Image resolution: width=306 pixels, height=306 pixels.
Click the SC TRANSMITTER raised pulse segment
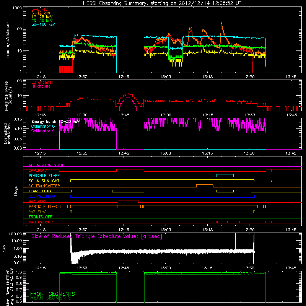[205, 185]
